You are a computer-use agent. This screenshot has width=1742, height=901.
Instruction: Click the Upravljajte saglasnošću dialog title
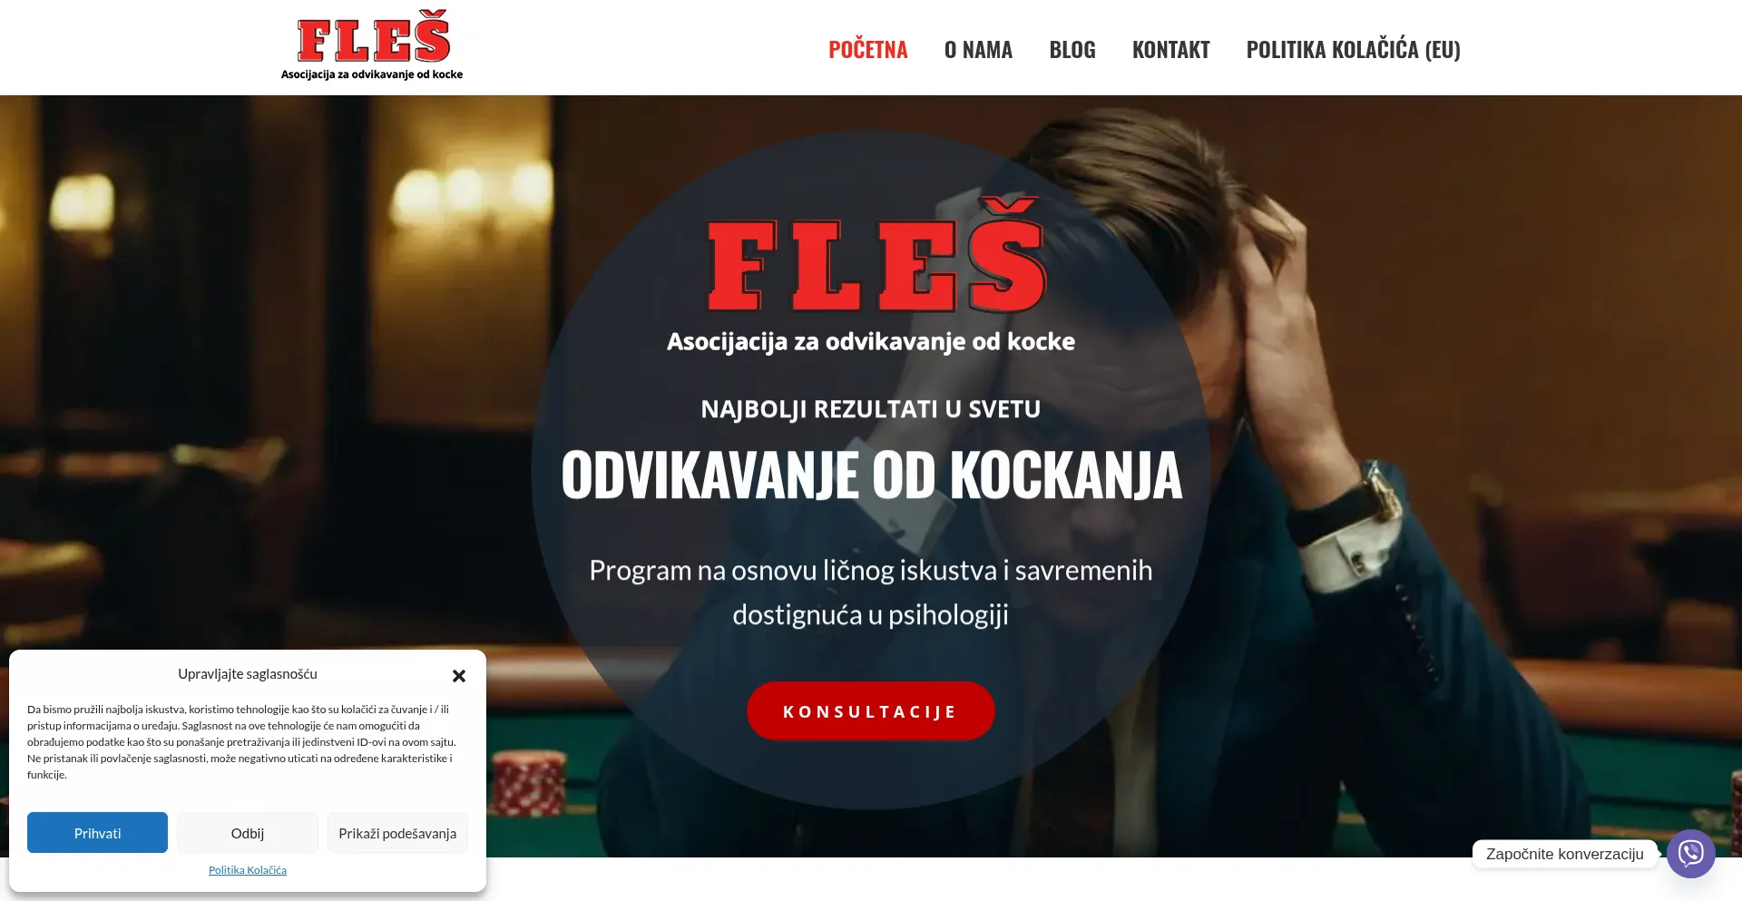click(248, 674)
